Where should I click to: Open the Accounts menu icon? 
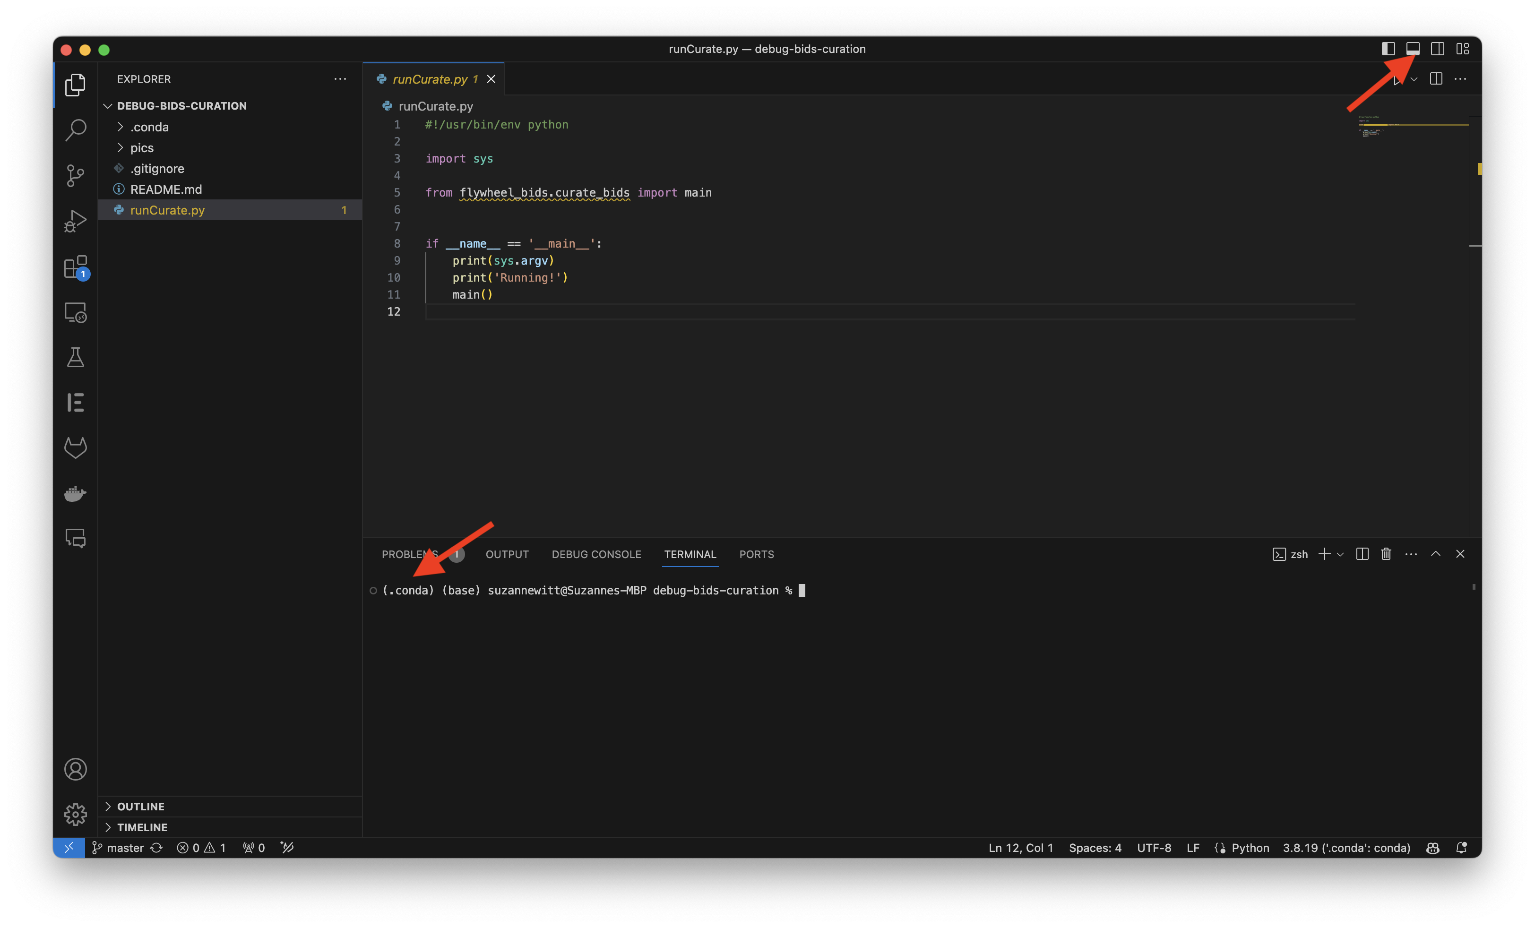[x=76, y=769]
